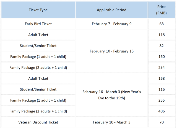Viewport: 177px width, 129px height.
Task: Select the price cell showing 168
Action: (x=162, y=79)
